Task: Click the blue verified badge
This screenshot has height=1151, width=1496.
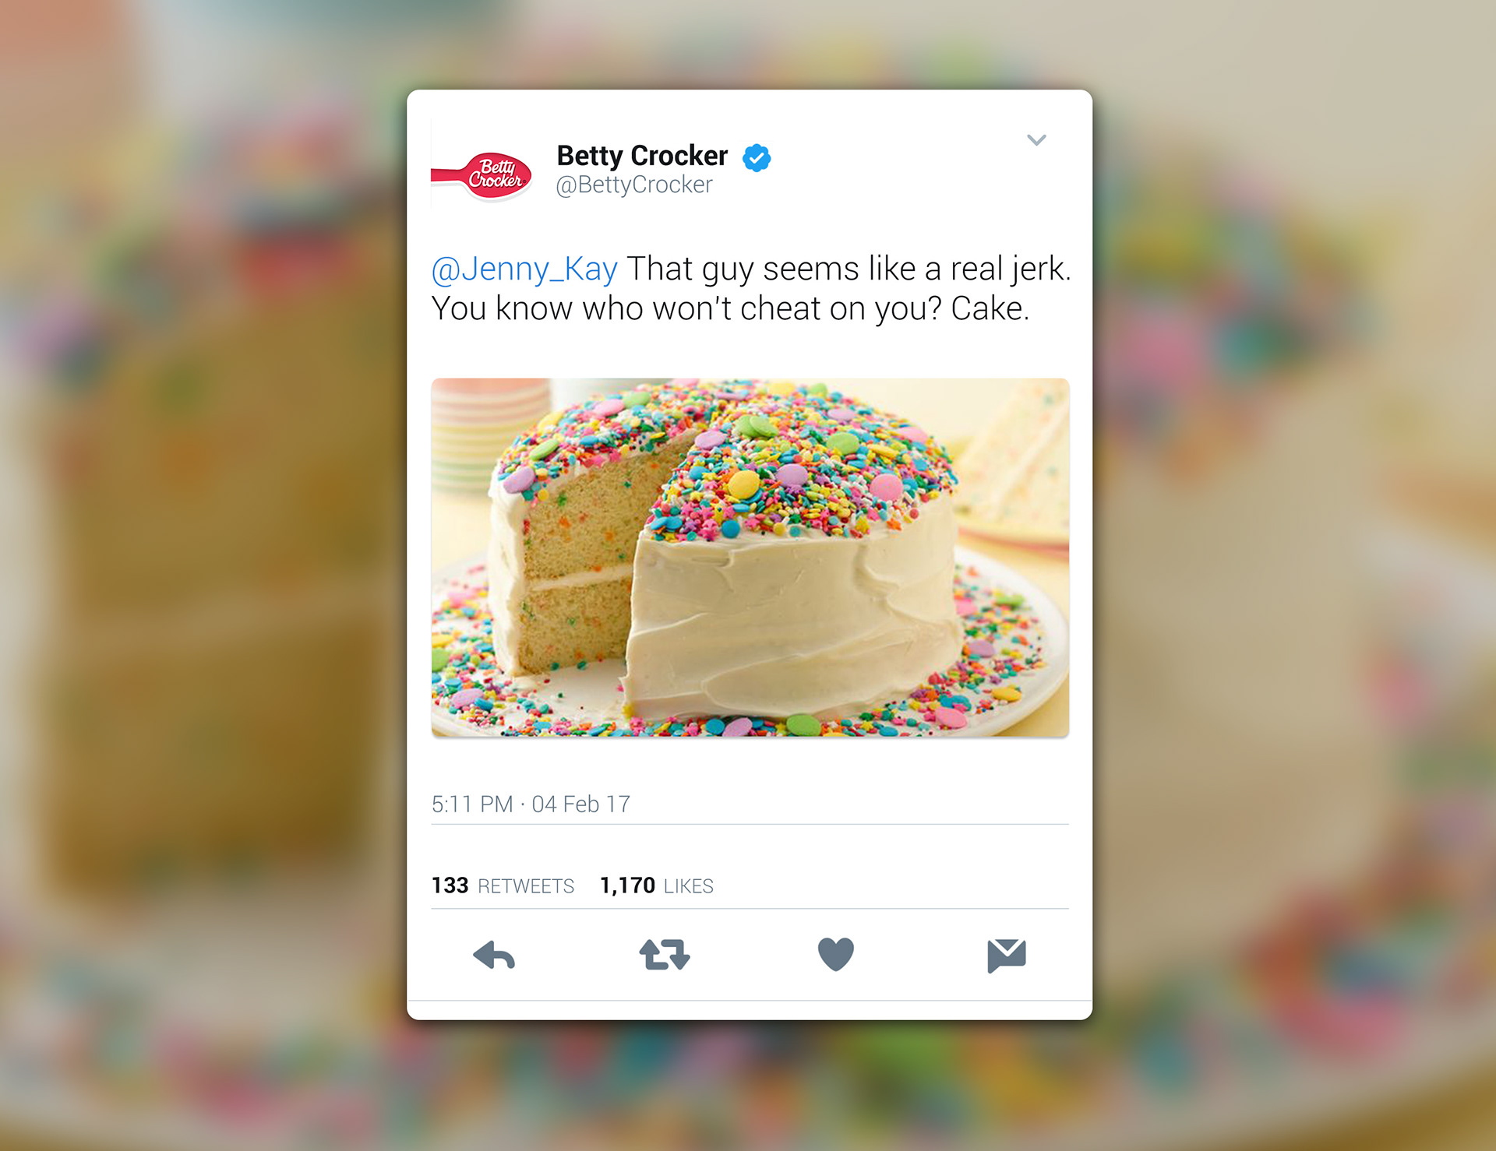Action: point(757,157)
